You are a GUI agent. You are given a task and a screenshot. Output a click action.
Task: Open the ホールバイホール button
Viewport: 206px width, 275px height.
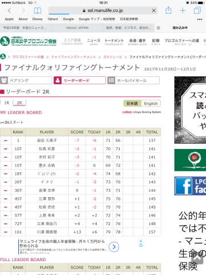point(133,80)
